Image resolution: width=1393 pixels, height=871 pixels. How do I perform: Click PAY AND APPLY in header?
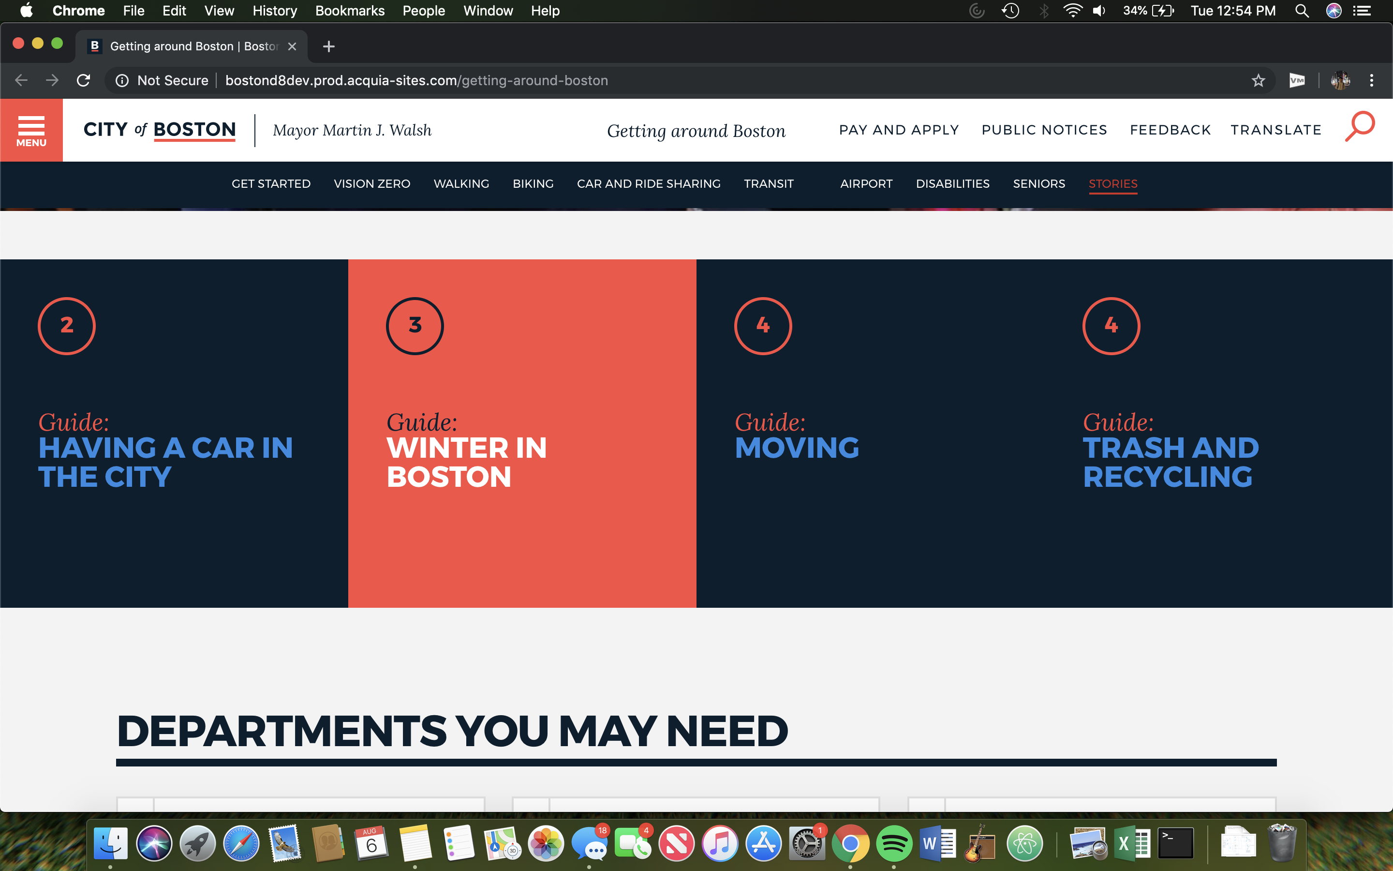[899, 130]
